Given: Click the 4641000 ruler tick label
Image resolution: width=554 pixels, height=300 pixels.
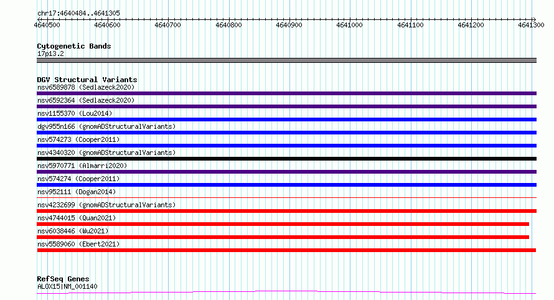Looking at the screenshot, I should coord(349,25).
